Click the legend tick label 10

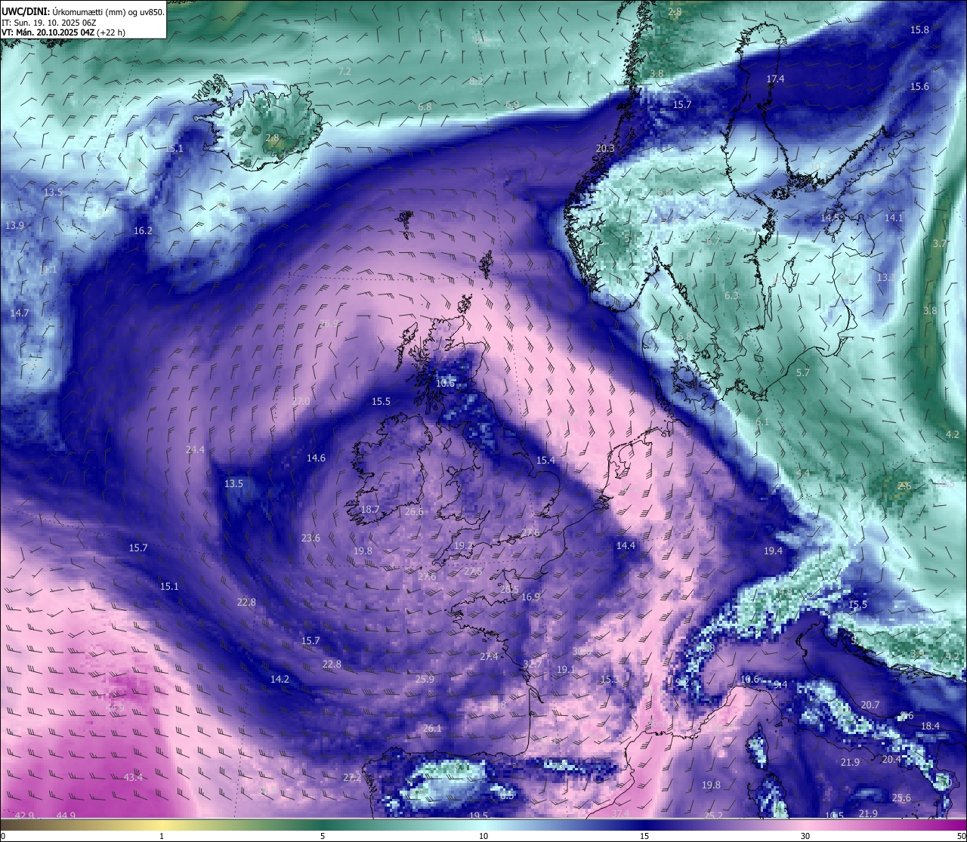[x=483, y=836]
